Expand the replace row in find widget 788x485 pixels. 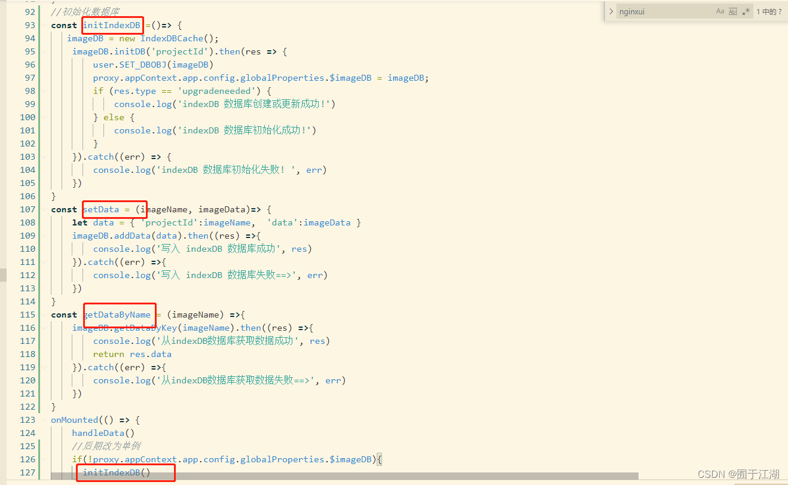(611, 11)
